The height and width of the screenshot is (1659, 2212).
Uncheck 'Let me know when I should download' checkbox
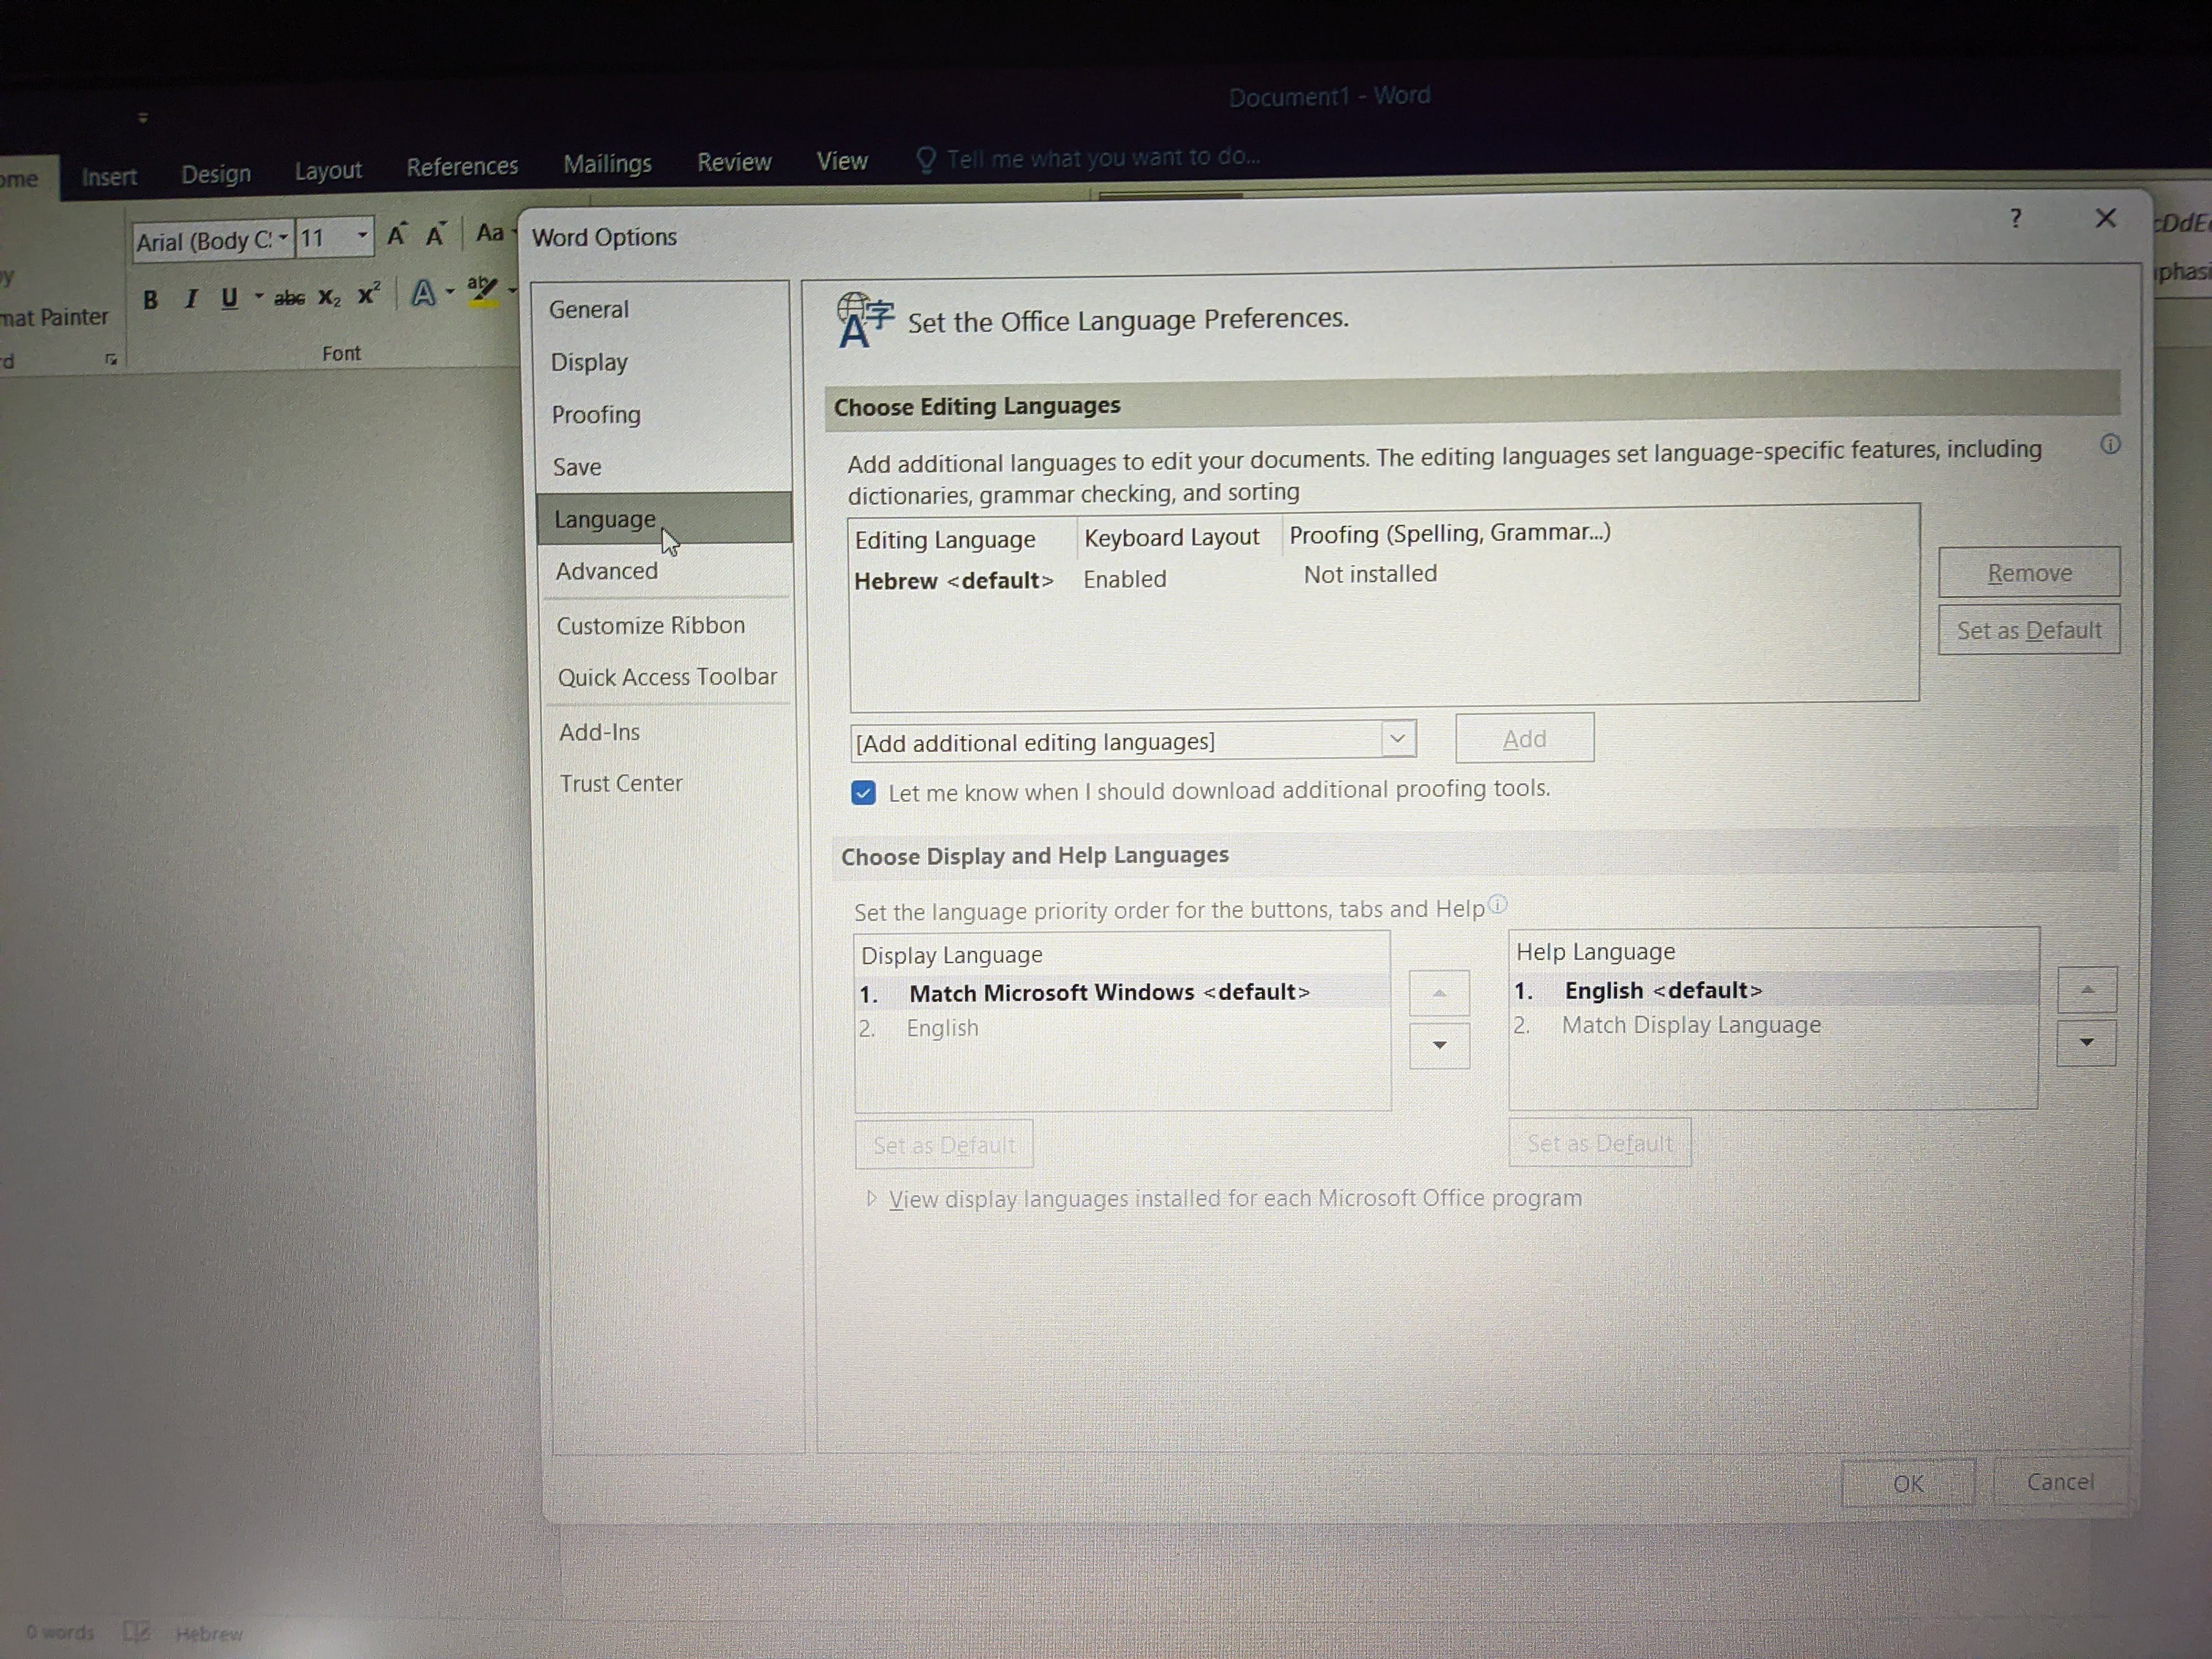click(x=863, y=793)
